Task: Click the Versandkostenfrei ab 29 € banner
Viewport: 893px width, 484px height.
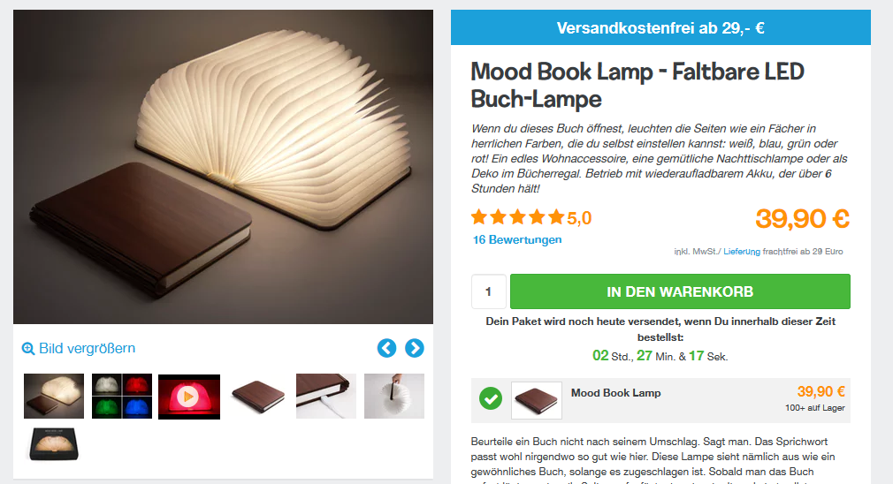Action: click(x=660, y=27)
